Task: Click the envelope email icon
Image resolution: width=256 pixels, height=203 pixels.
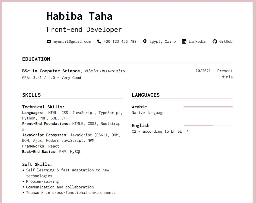Action: 49,41
